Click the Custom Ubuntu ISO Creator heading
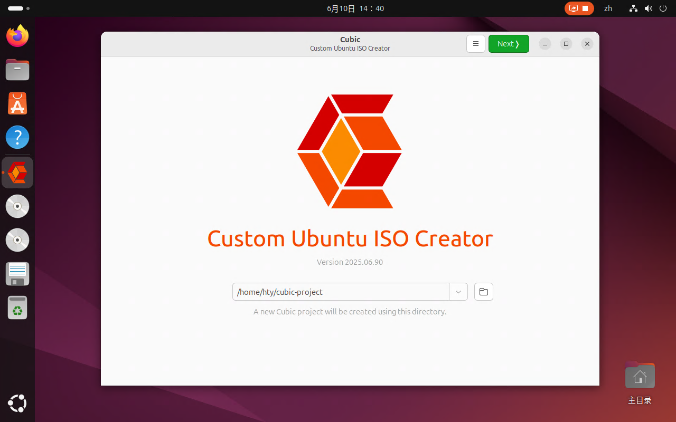This screenshot has width=676, height=422. click(x=350, y=238)
